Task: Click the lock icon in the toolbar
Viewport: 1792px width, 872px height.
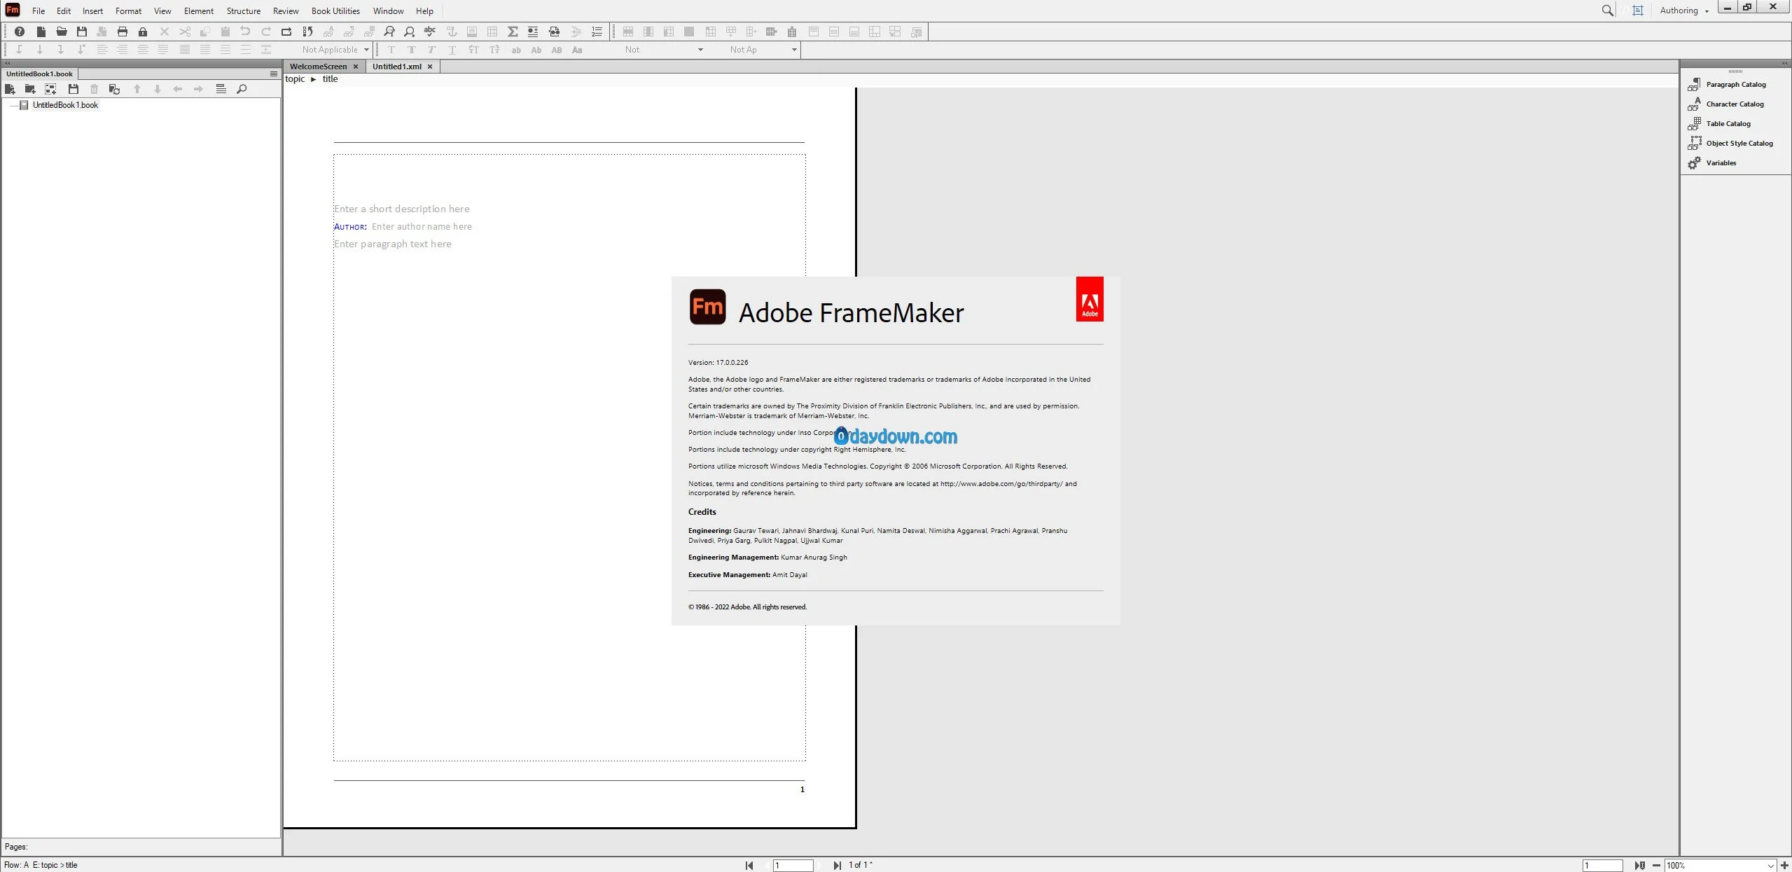Action: click(143, 32)
